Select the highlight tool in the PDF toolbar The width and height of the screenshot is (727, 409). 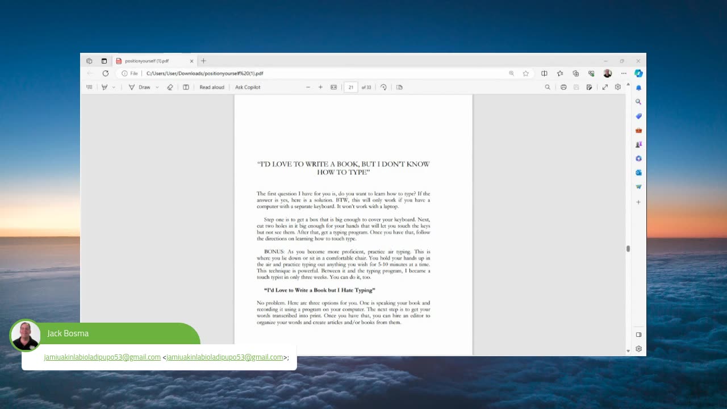(105, 87)
